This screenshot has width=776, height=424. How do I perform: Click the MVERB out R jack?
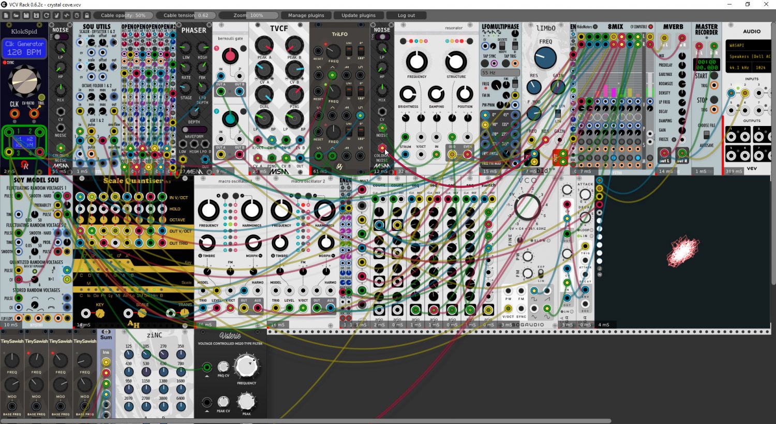pos(682,153)
